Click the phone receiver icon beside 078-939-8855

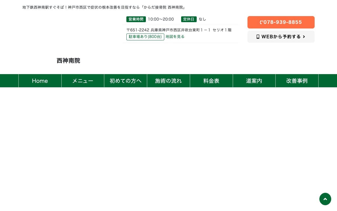click(262, 22)
